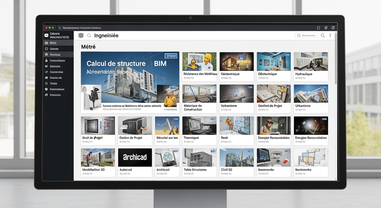Open the Autocad card with archicad logo
Image resolution: width=381 pixels, height=208 pixels.
[135, 162]
